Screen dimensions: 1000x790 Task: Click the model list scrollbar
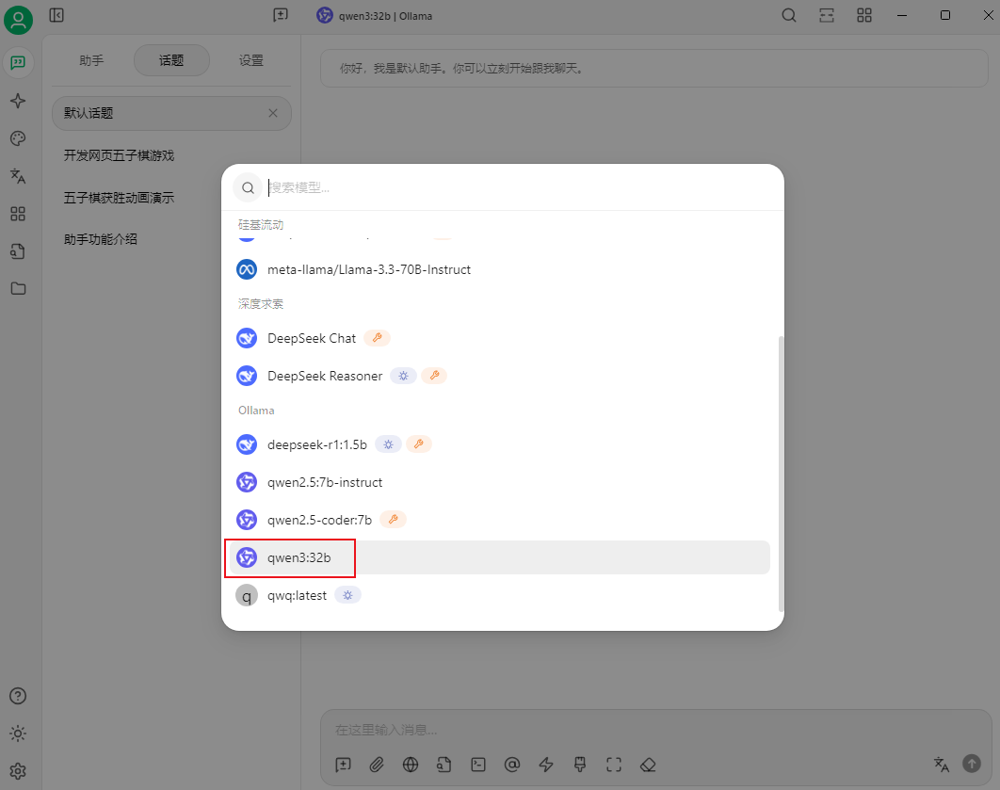tap(781, 474)
